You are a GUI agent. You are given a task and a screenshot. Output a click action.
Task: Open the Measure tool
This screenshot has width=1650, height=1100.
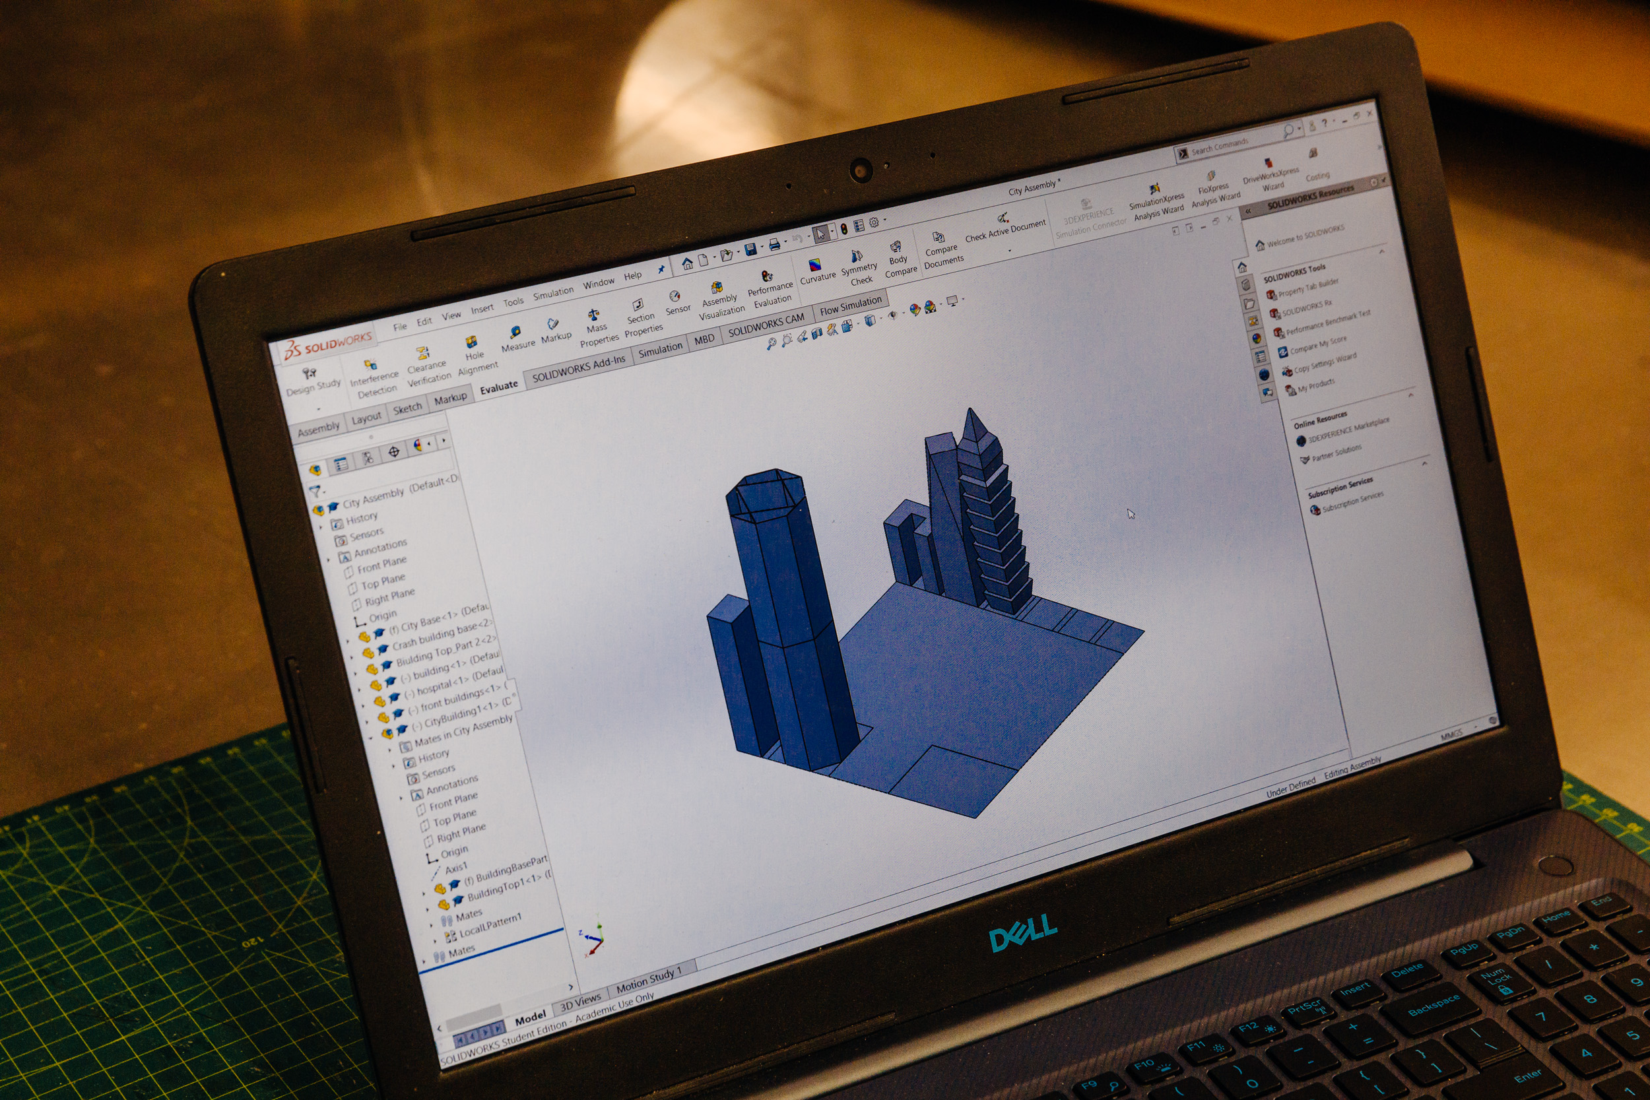(x=515, y=333)
